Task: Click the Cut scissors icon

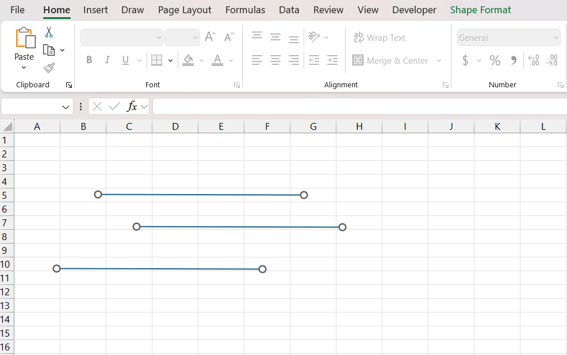Action: pos(49,32)
